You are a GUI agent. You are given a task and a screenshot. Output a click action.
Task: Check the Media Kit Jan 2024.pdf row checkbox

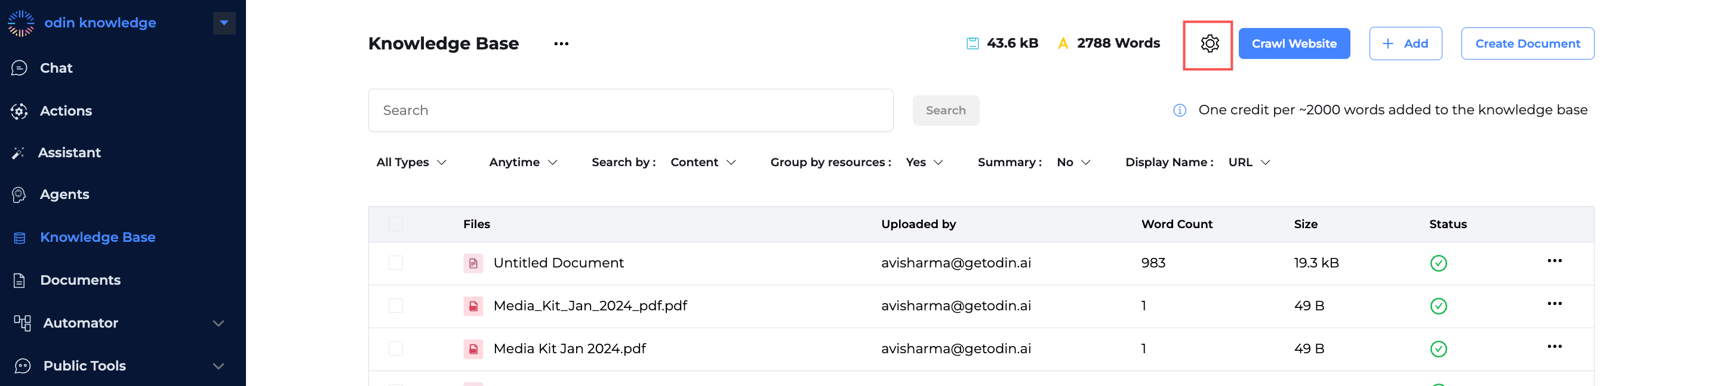pos(396,348)
